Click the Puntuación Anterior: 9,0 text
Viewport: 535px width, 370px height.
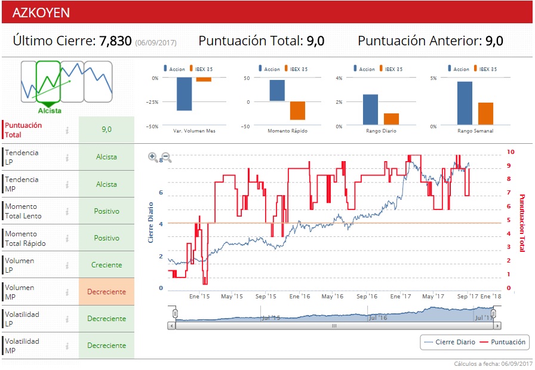(431, 41)
